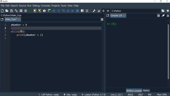Image resolution: width=170 pixels, height=96 pixels.
Task: Click the CRLF line endings status
Action: coord(141,95)
